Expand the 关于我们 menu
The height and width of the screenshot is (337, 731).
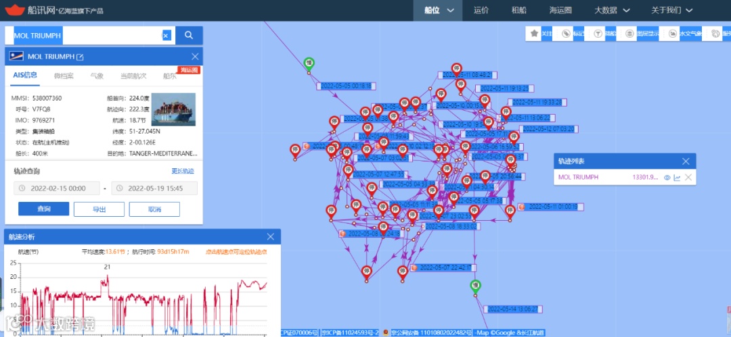tap(672, 10)
